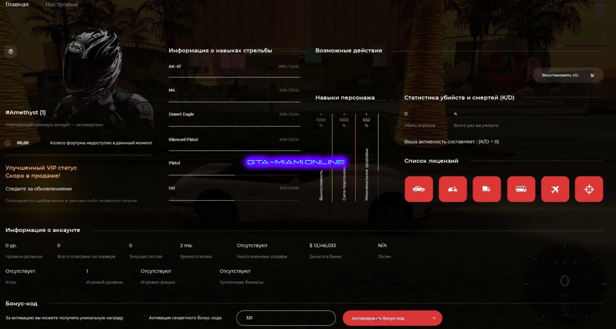Click the arrow on the activate bonus-code button
616x329 pixels.
click(434, 318)
